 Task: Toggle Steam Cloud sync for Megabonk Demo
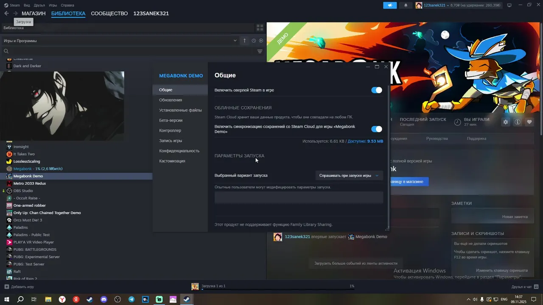[377, 129]
